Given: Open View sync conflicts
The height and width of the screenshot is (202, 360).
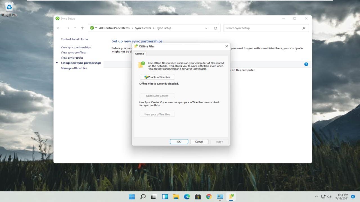Looking at the screenshot, I should coord(73,52).
